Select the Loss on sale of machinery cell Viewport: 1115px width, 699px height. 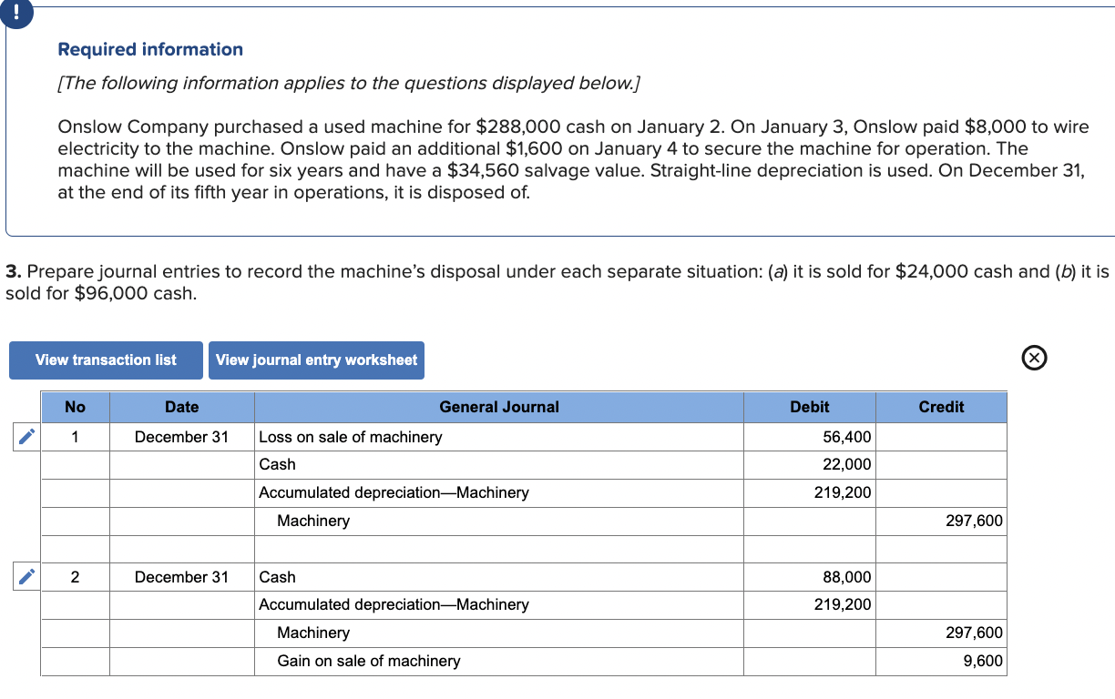[350, 437]
